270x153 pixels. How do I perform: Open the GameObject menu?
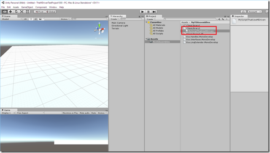(x=27, y=7)
